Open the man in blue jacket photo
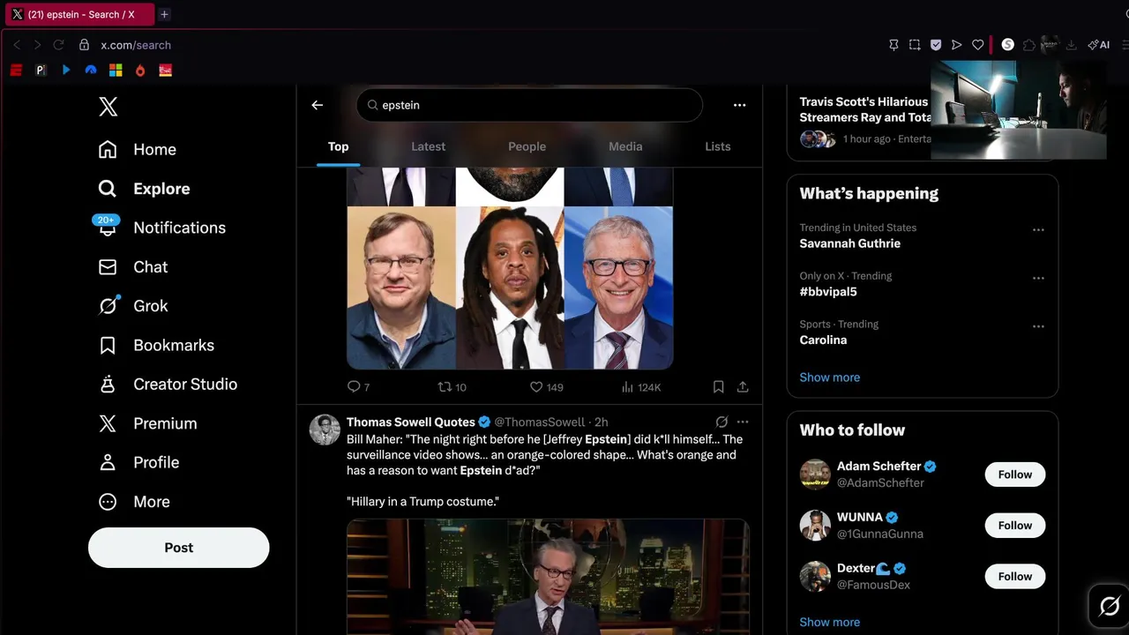Viewport: 1129px width, 635px height. 401,288
